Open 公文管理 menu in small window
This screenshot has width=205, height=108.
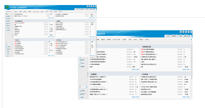click(20, 12)
